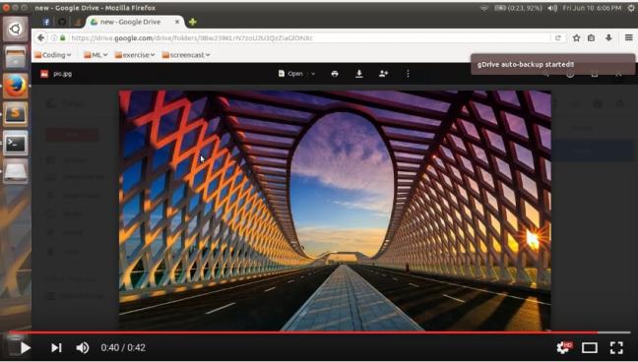
Task: Enter full screen mode
Action: [x=616, y=348]
